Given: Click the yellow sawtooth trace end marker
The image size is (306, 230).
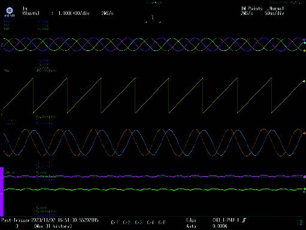Looking at the screenshot, I should [304, 81].
